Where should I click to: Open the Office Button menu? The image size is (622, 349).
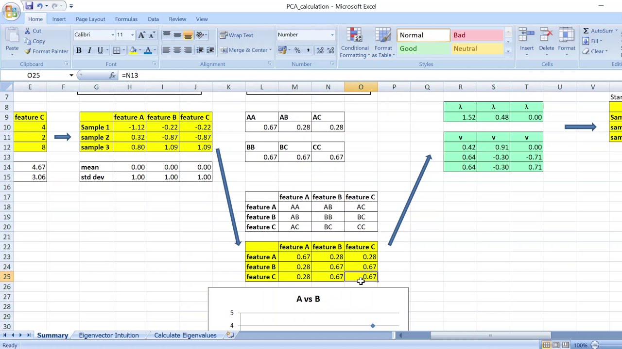coord(11,11)
